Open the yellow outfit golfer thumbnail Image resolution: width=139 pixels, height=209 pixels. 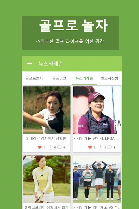(x=47, y=179)
